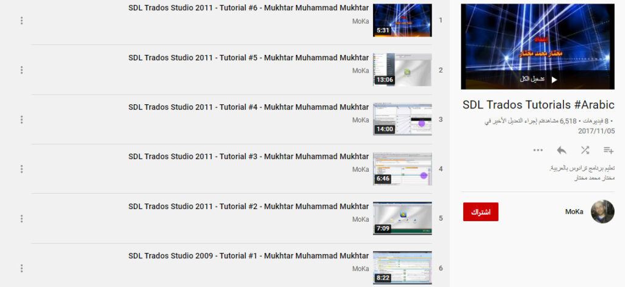Open Tutorial #6 video thumbnail
This screenshot has height=287, width=625.
tap(402, 20)
